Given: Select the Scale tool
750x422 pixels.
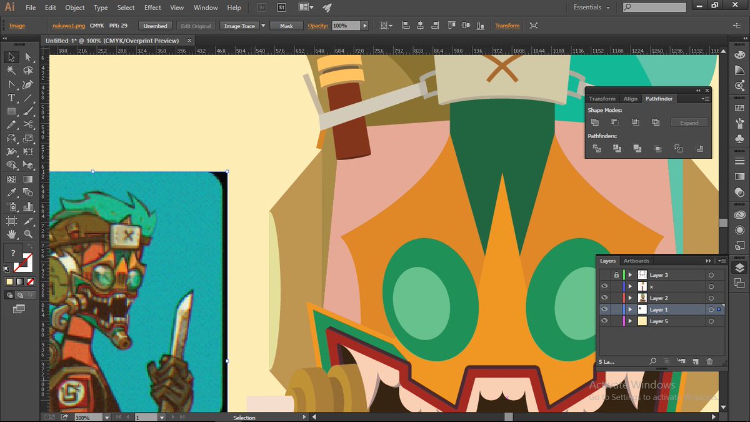Looking at the screenshot, I should pyautogui.click(x=28, y=139).
